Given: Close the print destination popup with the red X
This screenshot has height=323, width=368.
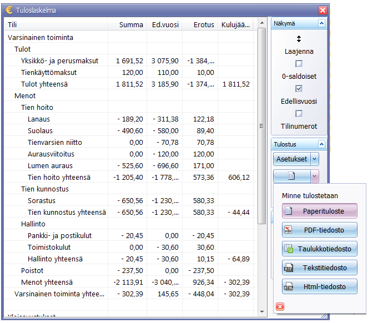Looking at the screenshot, I should 280,306.
